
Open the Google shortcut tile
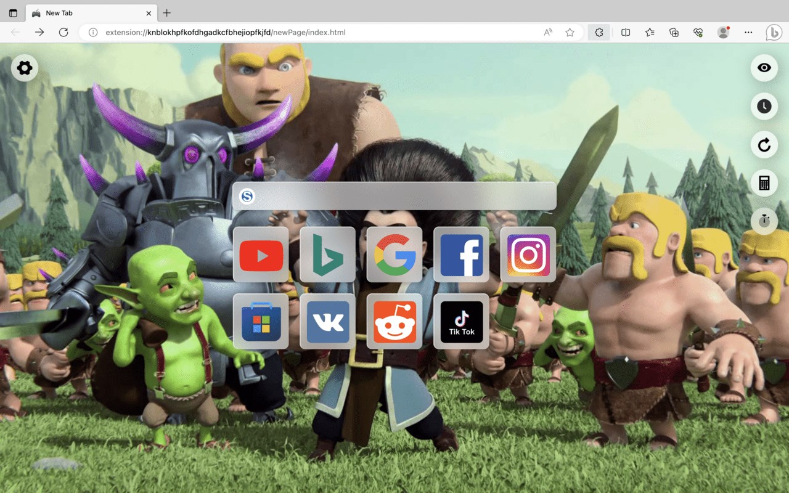click(x=394, y=255)
